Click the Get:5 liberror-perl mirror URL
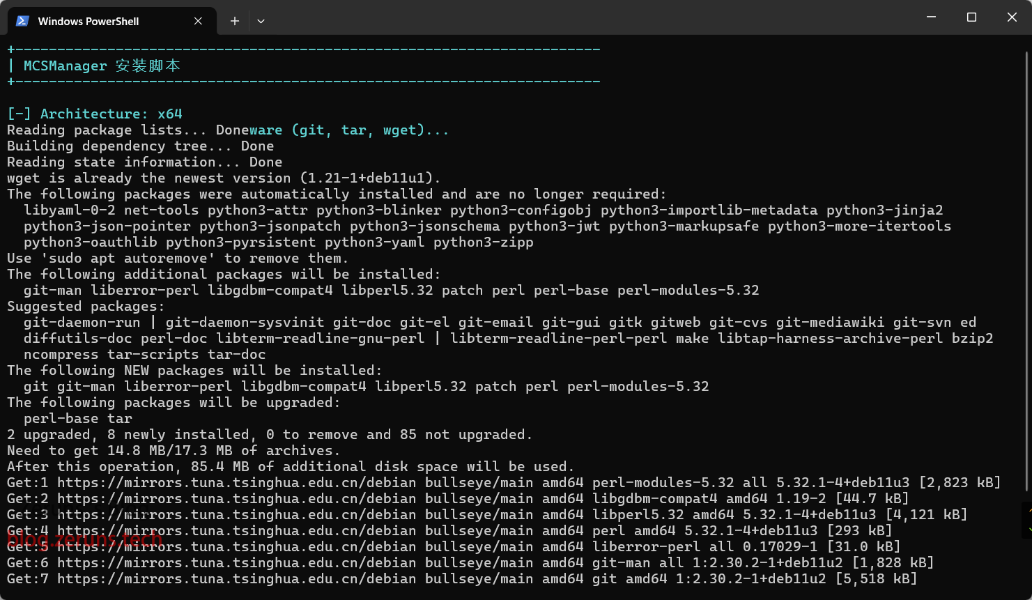1032x600 pixels. [236, 546]
